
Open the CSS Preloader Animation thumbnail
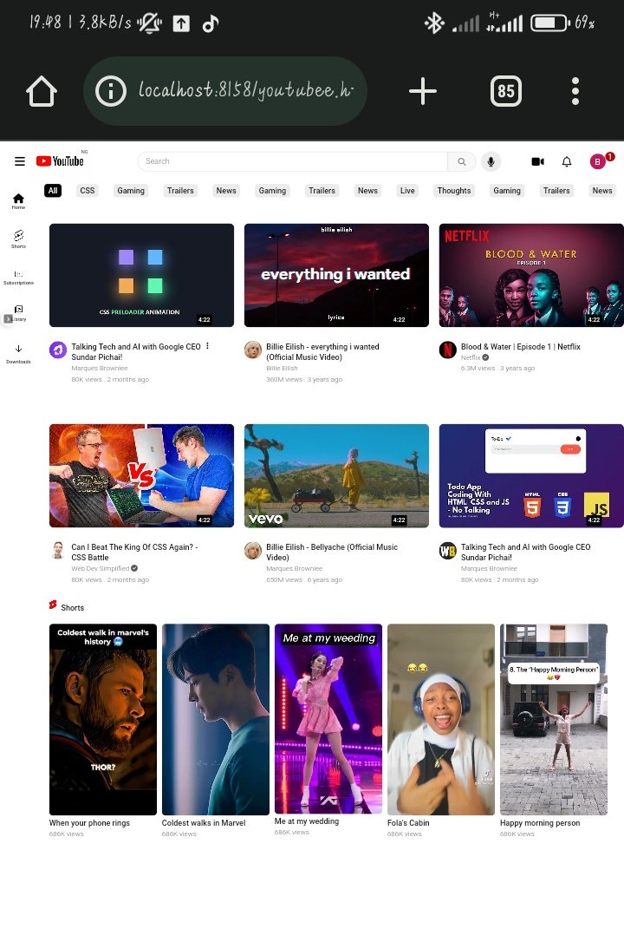tap(142, 276)
